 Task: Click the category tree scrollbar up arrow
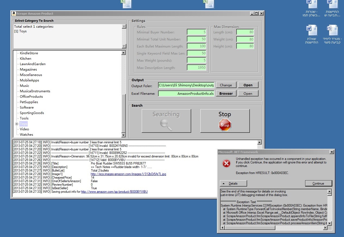[x=124, y=53]
